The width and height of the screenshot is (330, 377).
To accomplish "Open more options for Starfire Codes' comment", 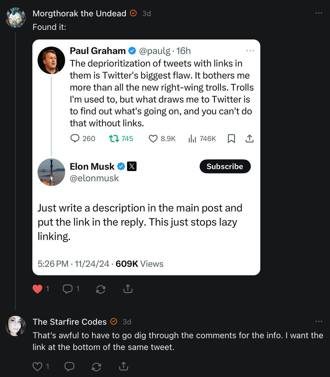I will pos(319,322).
